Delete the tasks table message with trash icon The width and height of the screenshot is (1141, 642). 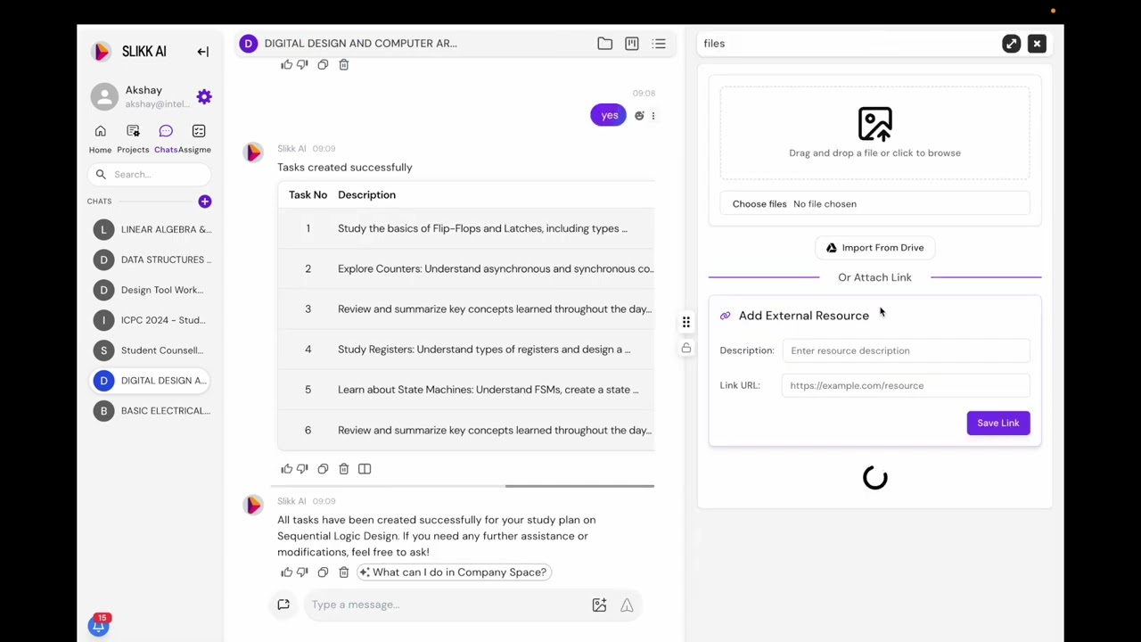(344, 469)
